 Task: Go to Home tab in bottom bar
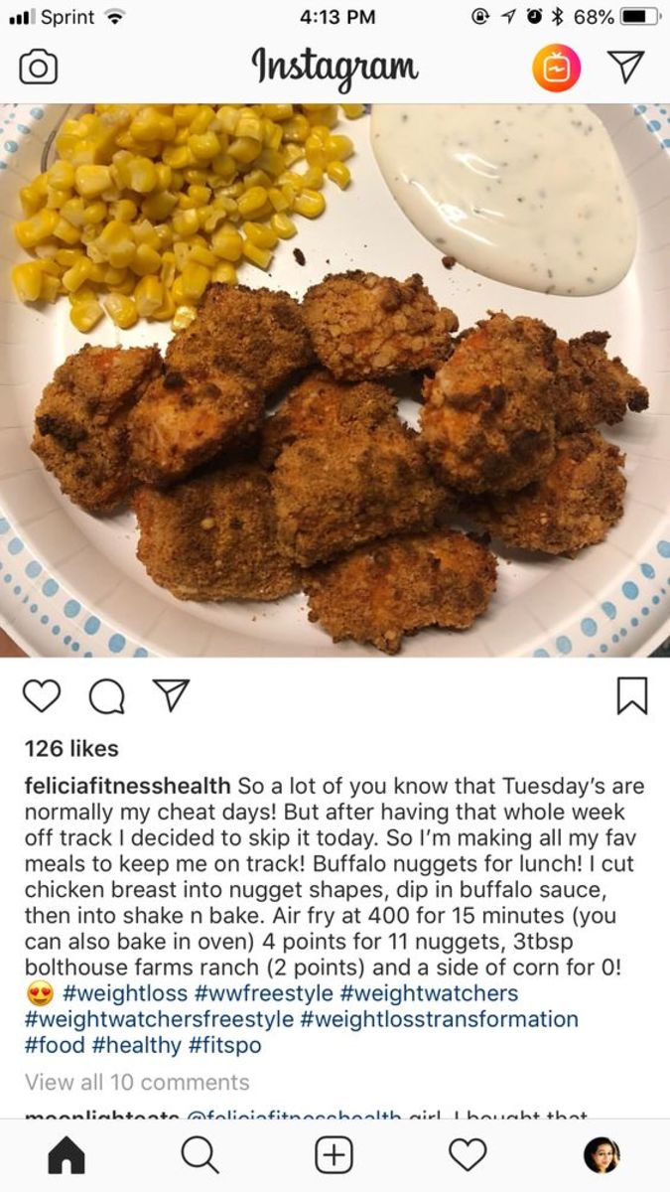click(67, 1154)
